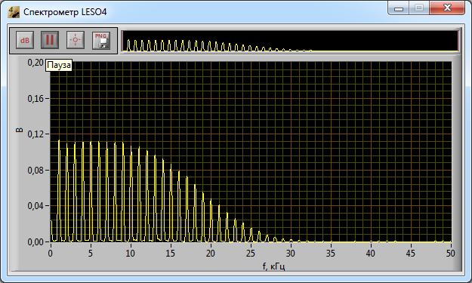Open the LESO4 window icon menu
472x283 pixels.
(14, 12)
